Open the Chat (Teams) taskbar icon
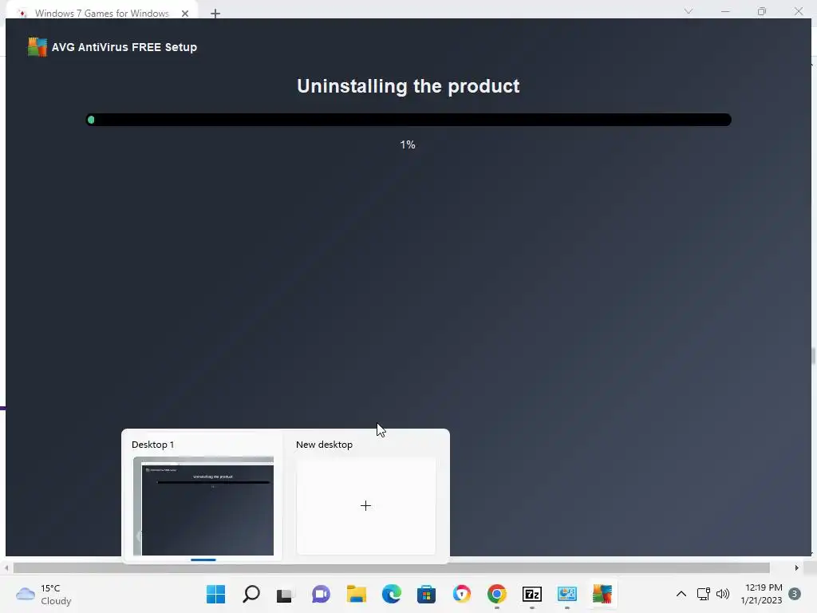This screenshot has width=817, height=613. click(x=321, y=594)
